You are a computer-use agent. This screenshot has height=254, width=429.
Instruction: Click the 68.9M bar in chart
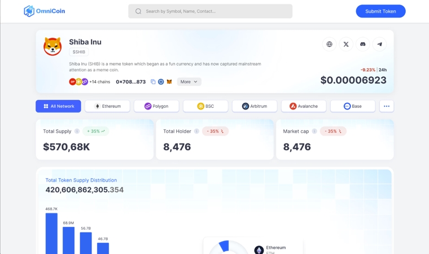[x=69, y=240]
